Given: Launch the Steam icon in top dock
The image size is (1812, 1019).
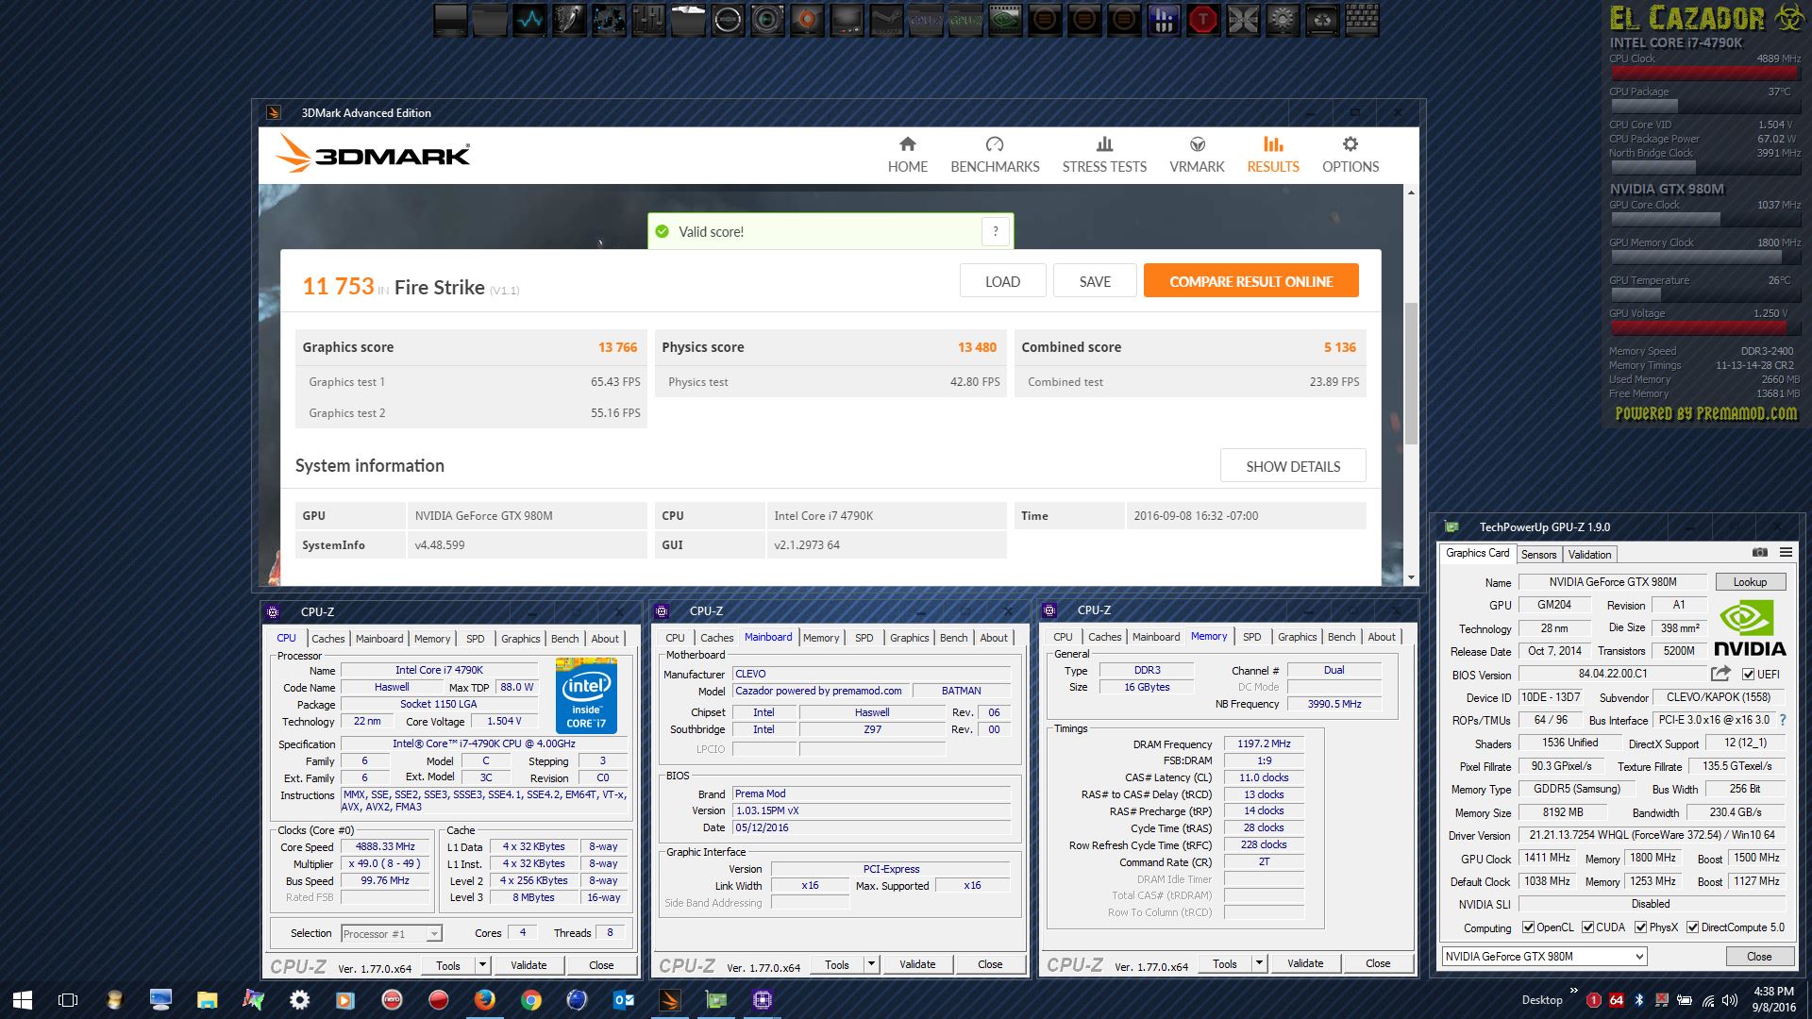Looking at the screenshot, I should tap(886, 20).
